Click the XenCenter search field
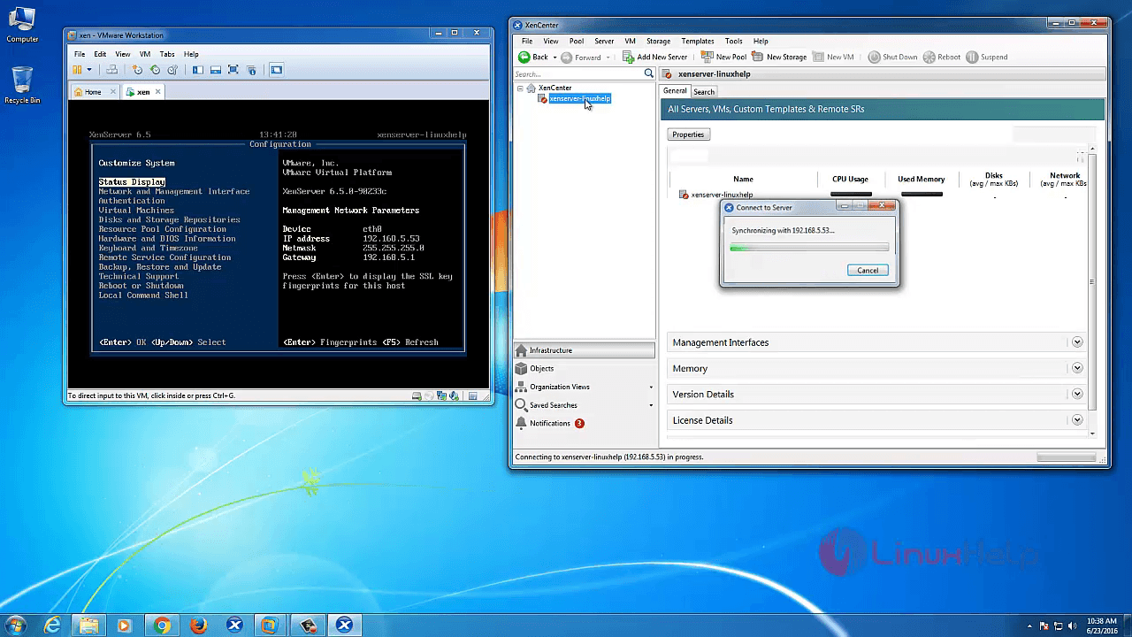1132x637 pixels. click(x=577, y=73)
